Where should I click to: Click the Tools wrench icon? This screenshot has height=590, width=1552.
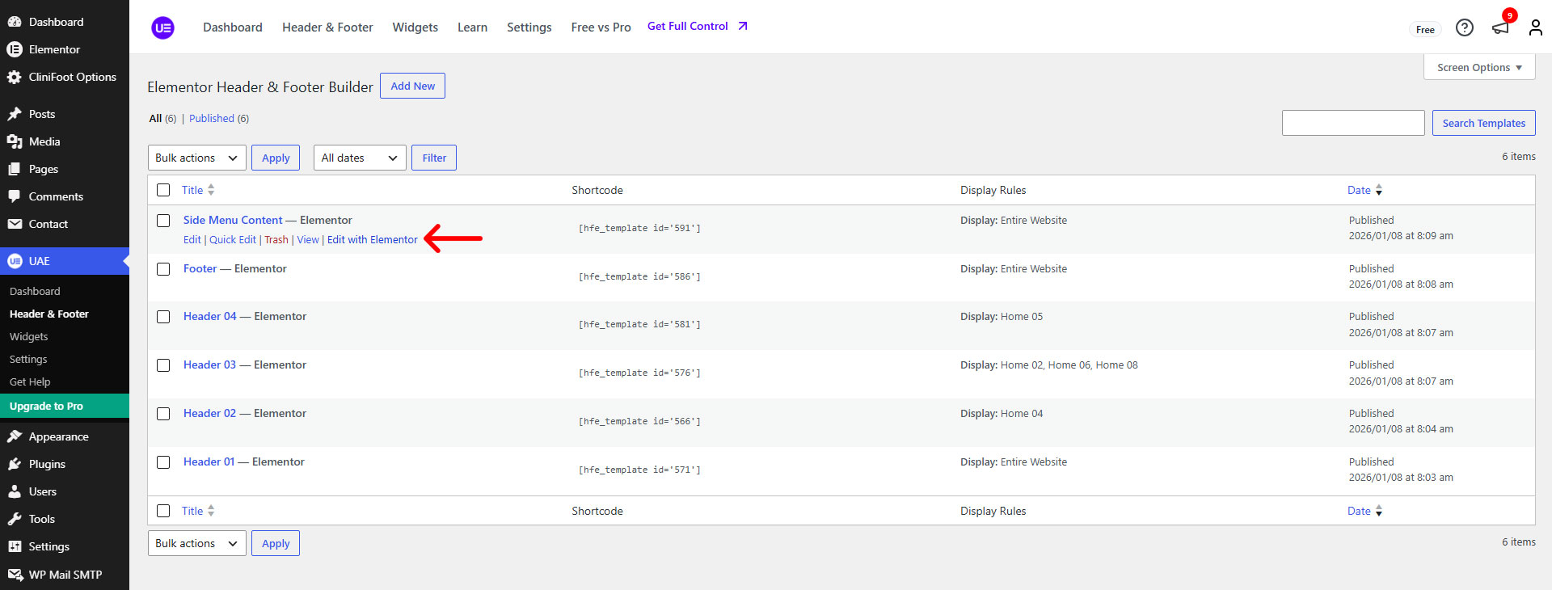click(x=15, y=519)
